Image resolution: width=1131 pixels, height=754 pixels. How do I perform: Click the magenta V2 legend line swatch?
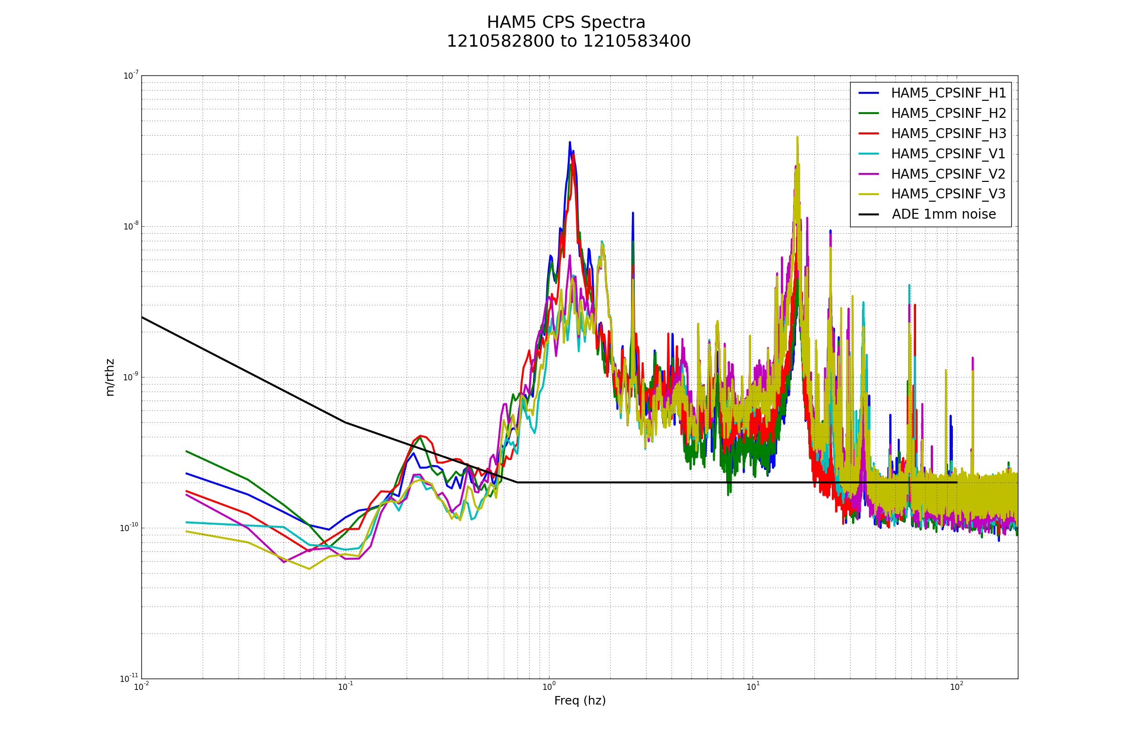pyautogui.click(x=869, y=173)
